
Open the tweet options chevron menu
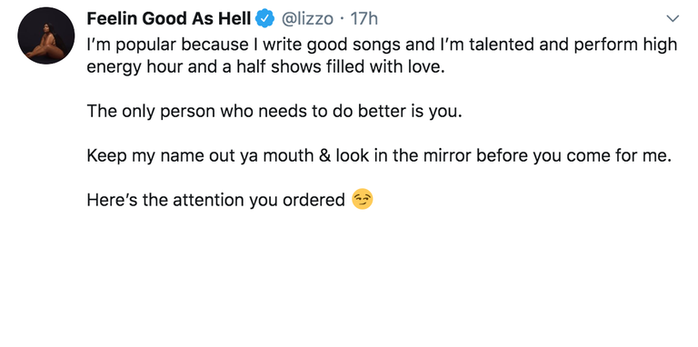673,19
